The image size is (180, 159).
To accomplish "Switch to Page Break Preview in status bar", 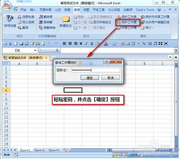I will 125,155.
